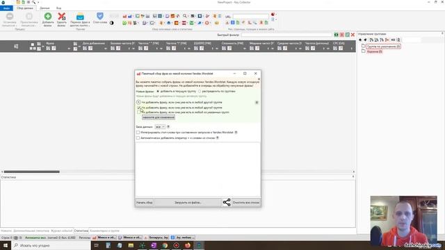
Task: Select the circled first 'Не добавлять фразу' option
Action: [138, 102]
